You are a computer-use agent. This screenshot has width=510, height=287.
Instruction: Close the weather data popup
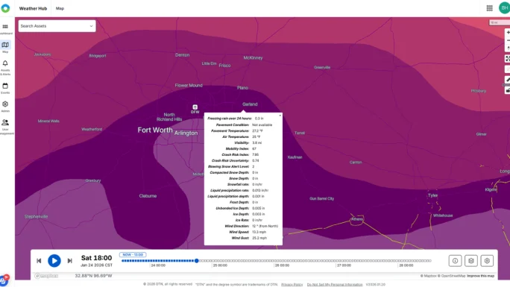coord(280,115)
